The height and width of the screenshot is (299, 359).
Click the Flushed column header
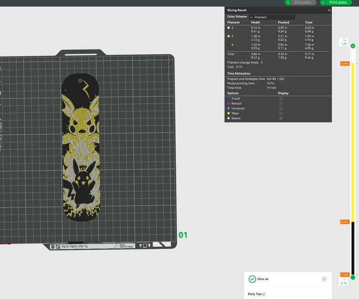click(284, 22)
